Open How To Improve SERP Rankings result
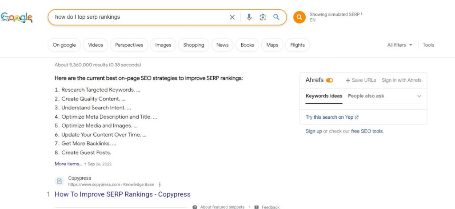Screen dimensions: 455x209 [123, 194]
